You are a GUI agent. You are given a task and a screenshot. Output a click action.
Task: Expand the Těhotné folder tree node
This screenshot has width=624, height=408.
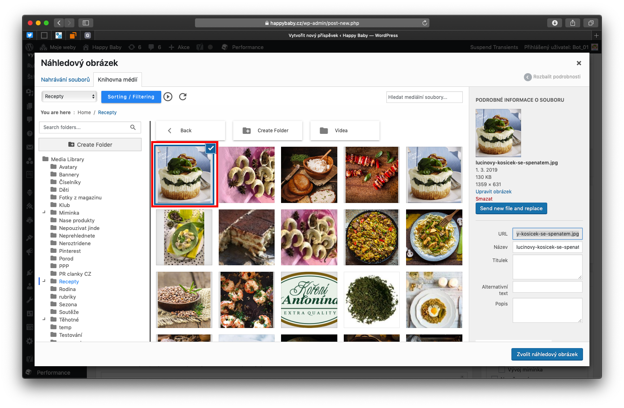(x=44, y=320)
